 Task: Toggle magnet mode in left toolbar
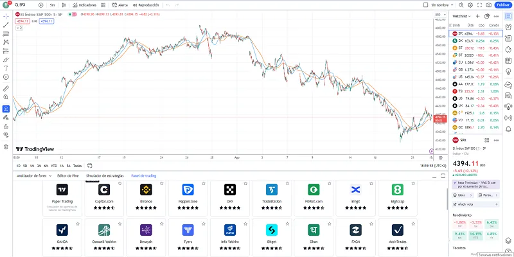pyautogui.click(x=6, y=109)
